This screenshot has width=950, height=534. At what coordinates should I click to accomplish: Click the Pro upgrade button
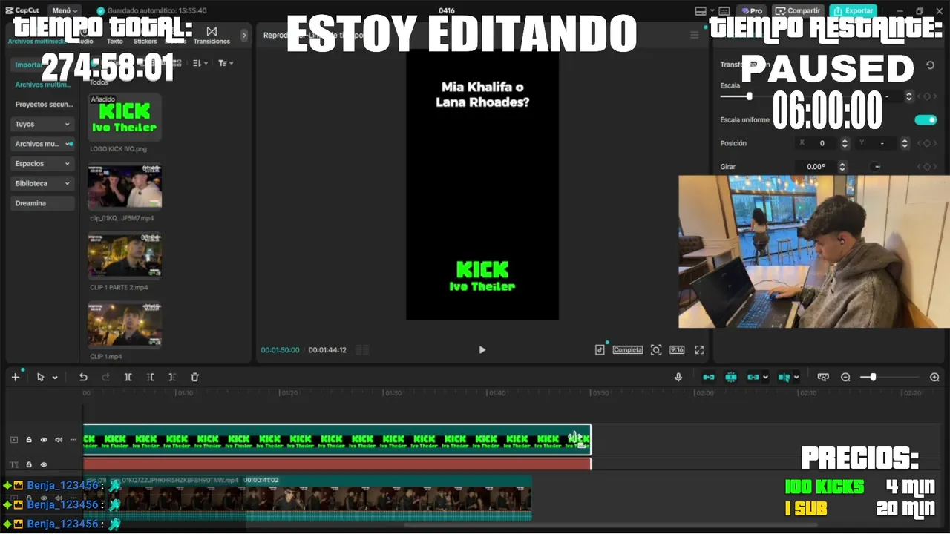point(750,10)
